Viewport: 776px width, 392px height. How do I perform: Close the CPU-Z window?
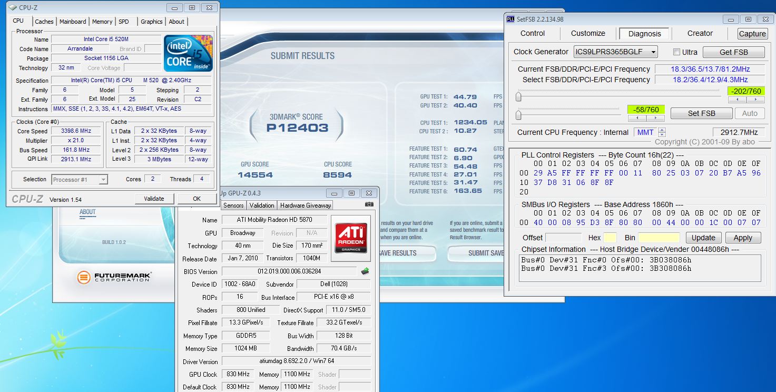[209, 8]
